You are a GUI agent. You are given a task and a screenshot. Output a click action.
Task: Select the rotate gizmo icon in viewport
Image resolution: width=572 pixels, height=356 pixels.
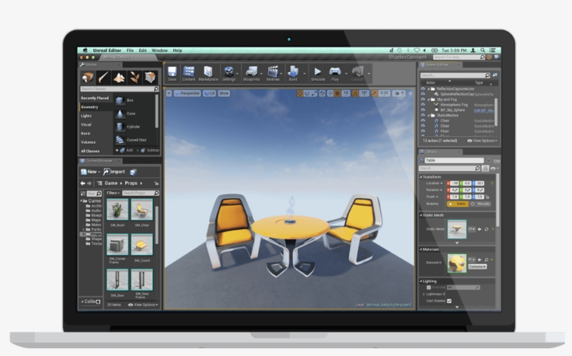[307, 94]
